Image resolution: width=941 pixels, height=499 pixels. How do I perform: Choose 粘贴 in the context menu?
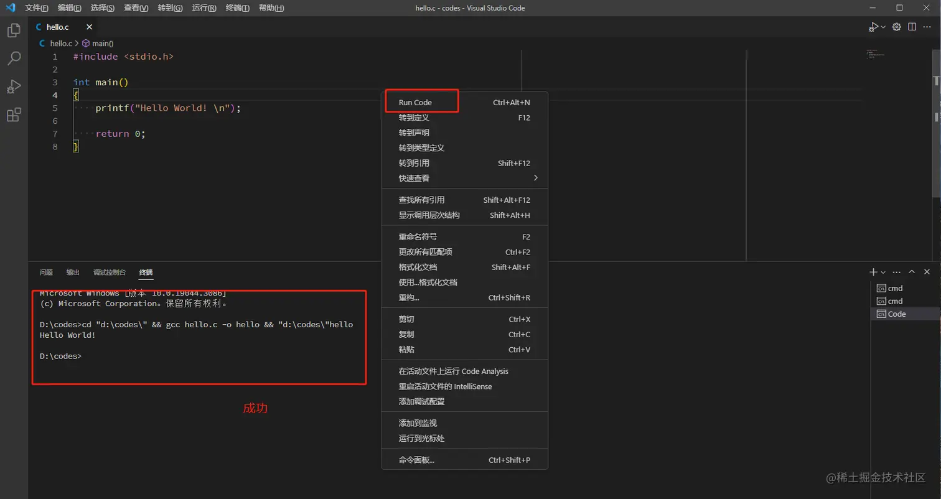pyautogui.click(x=464, y=350)
